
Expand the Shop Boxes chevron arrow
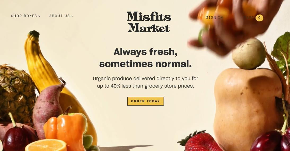click(39, 16)
